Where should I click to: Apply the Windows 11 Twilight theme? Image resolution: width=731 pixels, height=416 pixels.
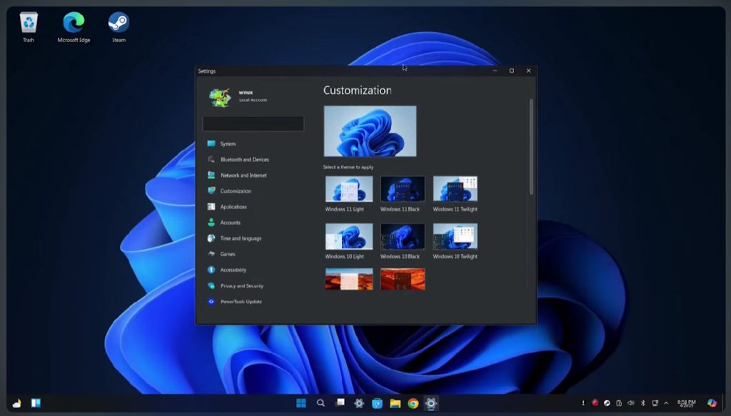[455, 188]
